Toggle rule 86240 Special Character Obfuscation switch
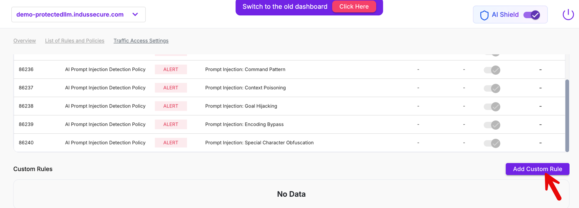Image resolution: width=579 pixels, height=208 pixels. pyautogui.click(x=492, y=143)
